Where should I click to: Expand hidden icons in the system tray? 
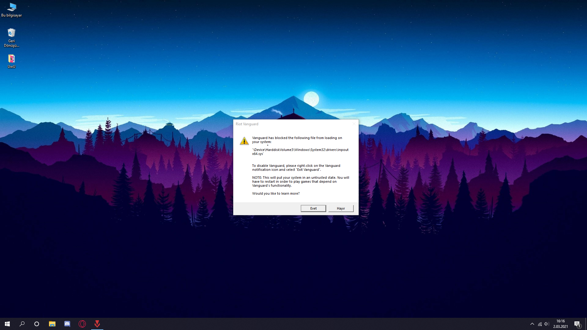coord(532,324)
